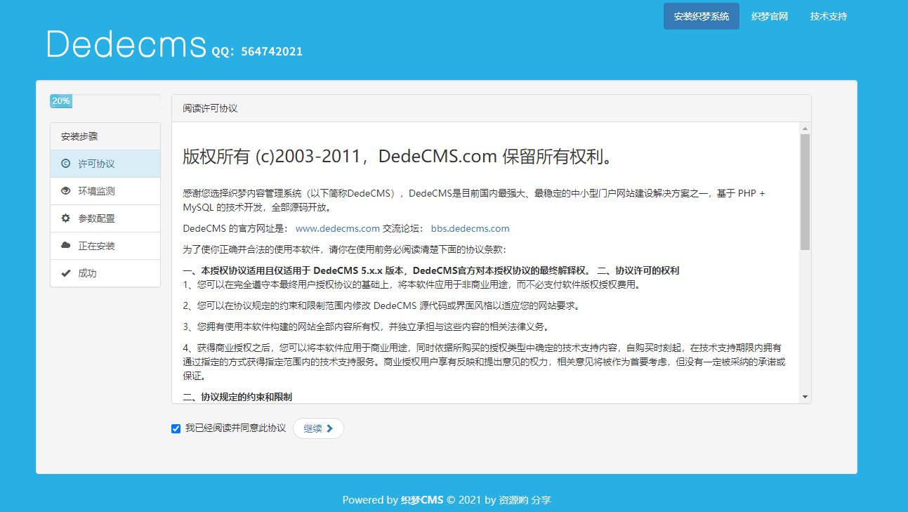This screenshot has width=908, height=512.
Task: Click the 20% progress bar
Action: (x=61, y=101)
